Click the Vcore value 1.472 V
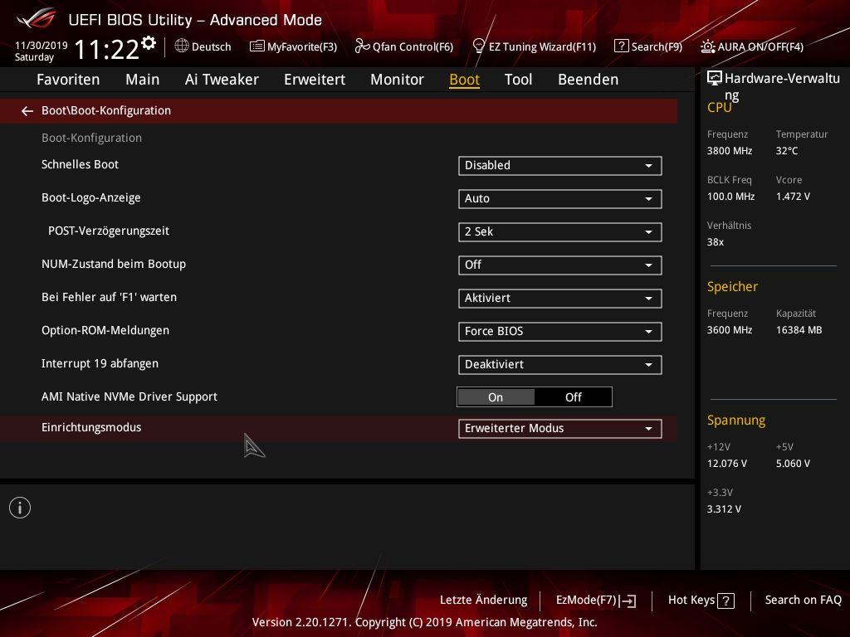This screenshot has width=850, height=637. (x=793, y=197)
